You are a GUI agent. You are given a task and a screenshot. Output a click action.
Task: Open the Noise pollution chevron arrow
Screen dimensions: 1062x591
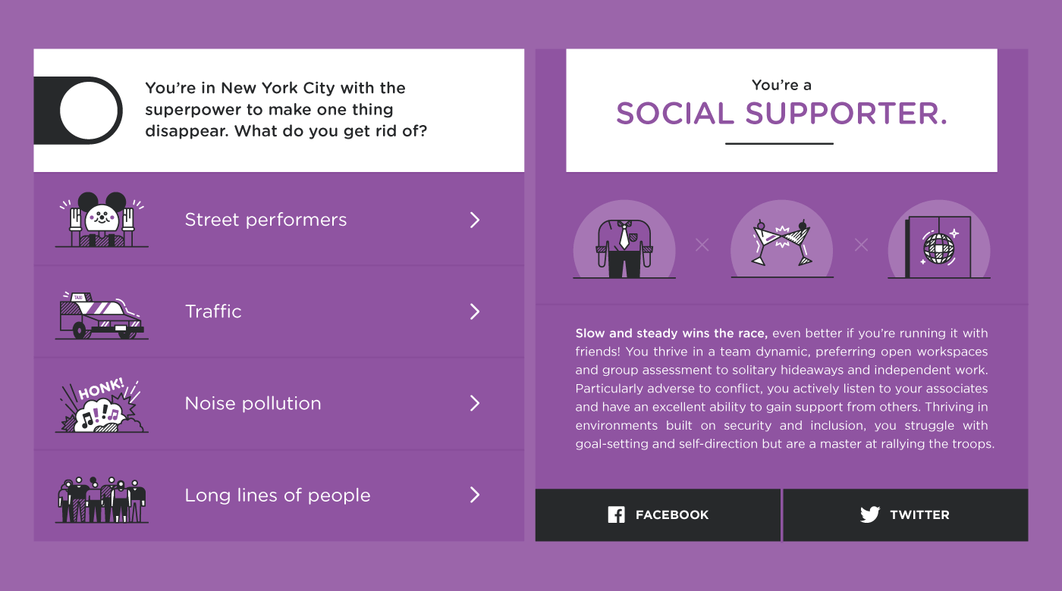pyautogui.click(x=475, y=403)
